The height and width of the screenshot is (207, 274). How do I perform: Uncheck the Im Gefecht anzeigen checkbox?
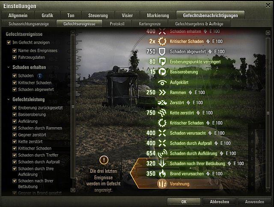coord(9,42)
